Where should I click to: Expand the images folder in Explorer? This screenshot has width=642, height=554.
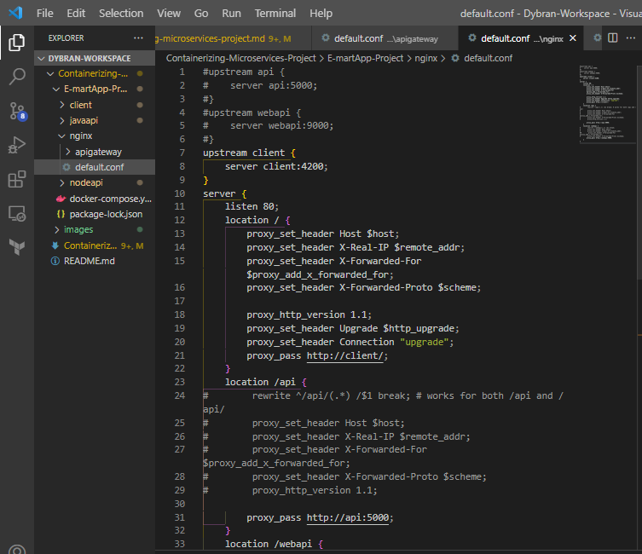[x=78, y=229]
